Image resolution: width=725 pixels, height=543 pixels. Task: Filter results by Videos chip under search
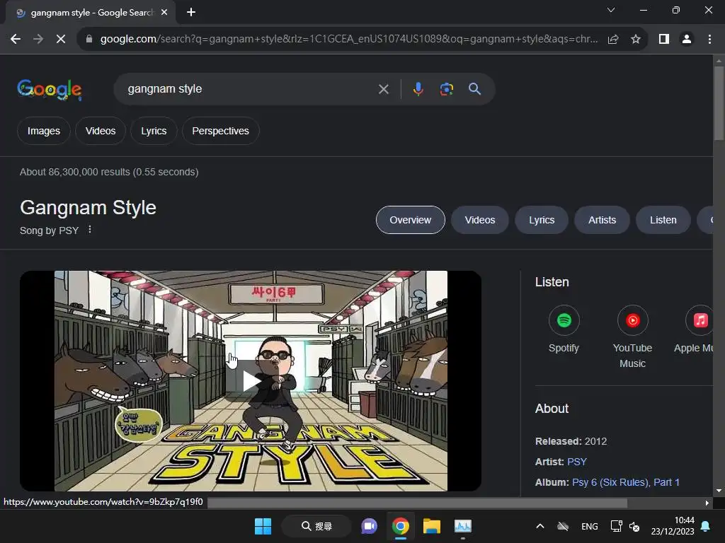coord(101,131)
